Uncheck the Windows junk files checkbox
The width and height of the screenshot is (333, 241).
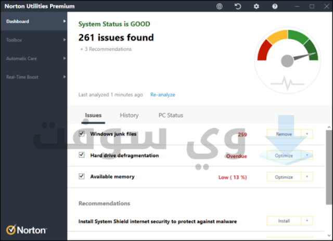(82, 134)
